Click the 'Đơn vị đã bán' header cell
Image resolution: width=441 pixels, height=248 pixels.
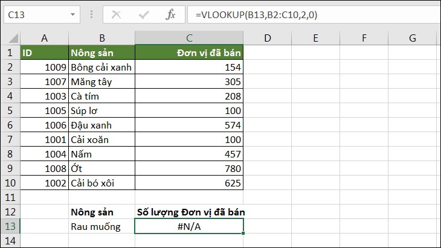(x=189, y=52)
